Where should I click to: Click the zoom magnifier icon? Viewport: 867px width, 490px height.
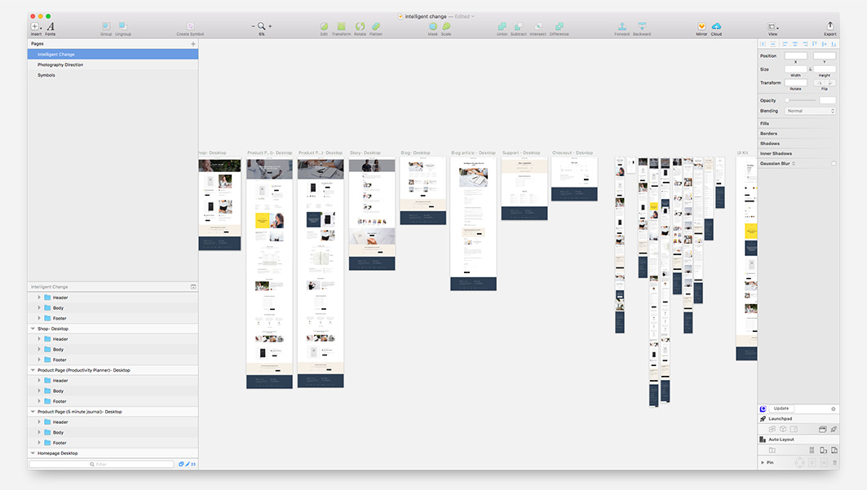[x=262, y=26]
